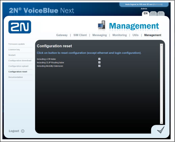The width and height of the screenshot is (175, 142).
Task: Switch language to CZ tab
Action: [x=153, y=14]
